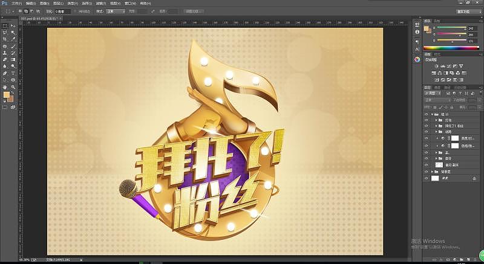Add a Vibrance adjustment from Adjustments panel
This screenshot has height=264, width=484.
461,66
